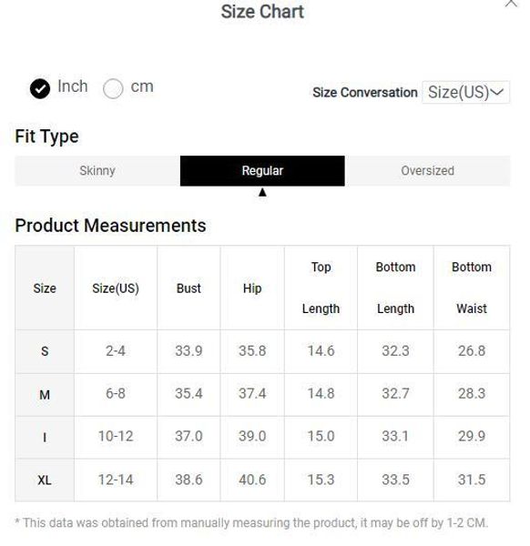530x546 pixels.
Task: Select the Inch unit radio button
Action: click(40, 88)
